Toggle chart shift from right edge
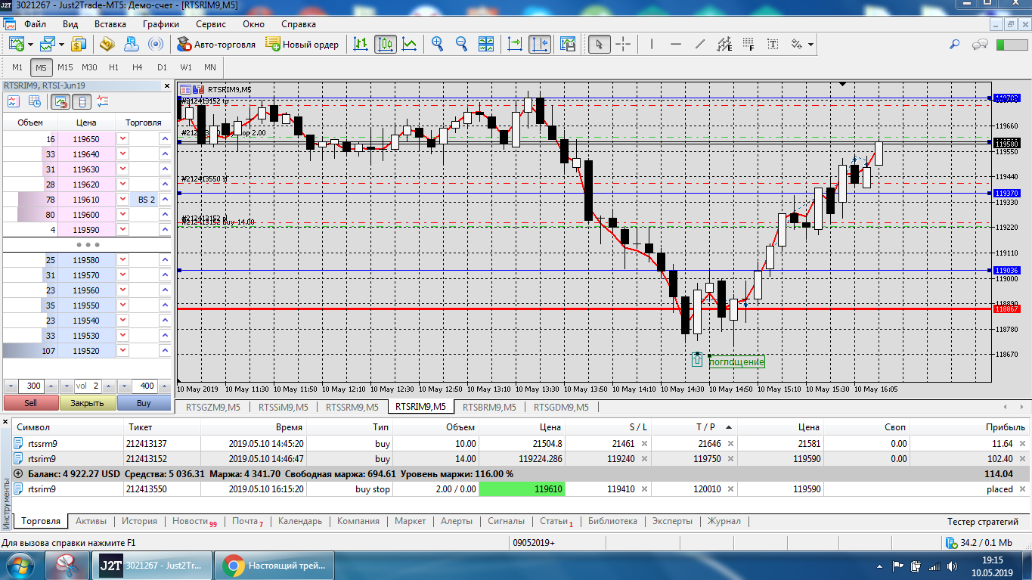This screenshot has width=1032, height=580. [539, 44]
